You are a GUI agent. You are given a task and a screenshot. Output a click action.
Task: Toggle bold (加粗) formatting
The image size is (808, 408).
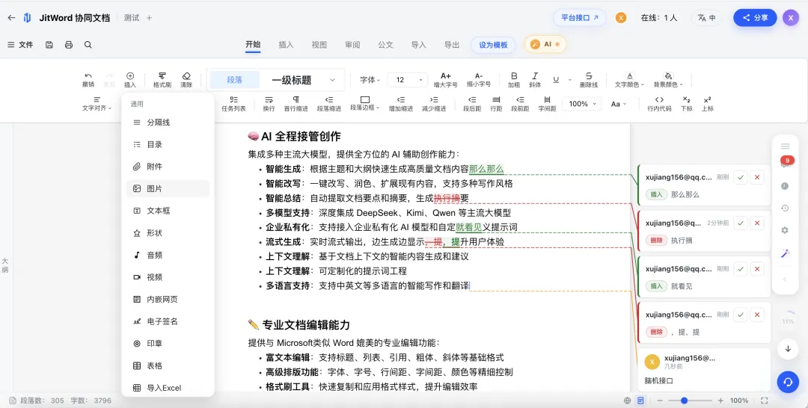click(514, 76)
